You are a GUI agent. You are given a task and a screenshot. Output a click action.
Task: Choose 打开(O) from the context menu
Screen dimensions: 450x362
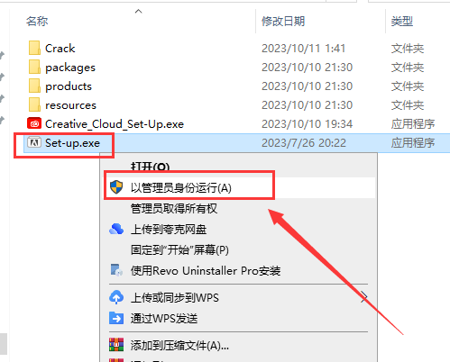point(150,167)
